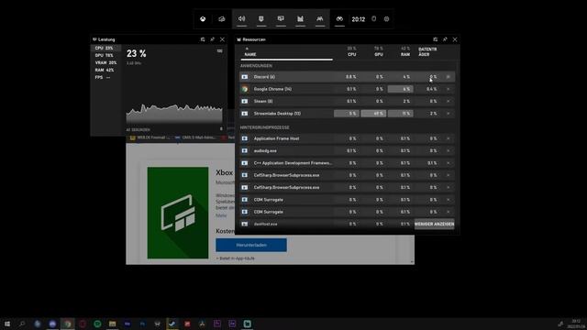This screenshot has height=330, width=587.
Task: Select the CPU tab in Leistung
Action: click(105, 48)
